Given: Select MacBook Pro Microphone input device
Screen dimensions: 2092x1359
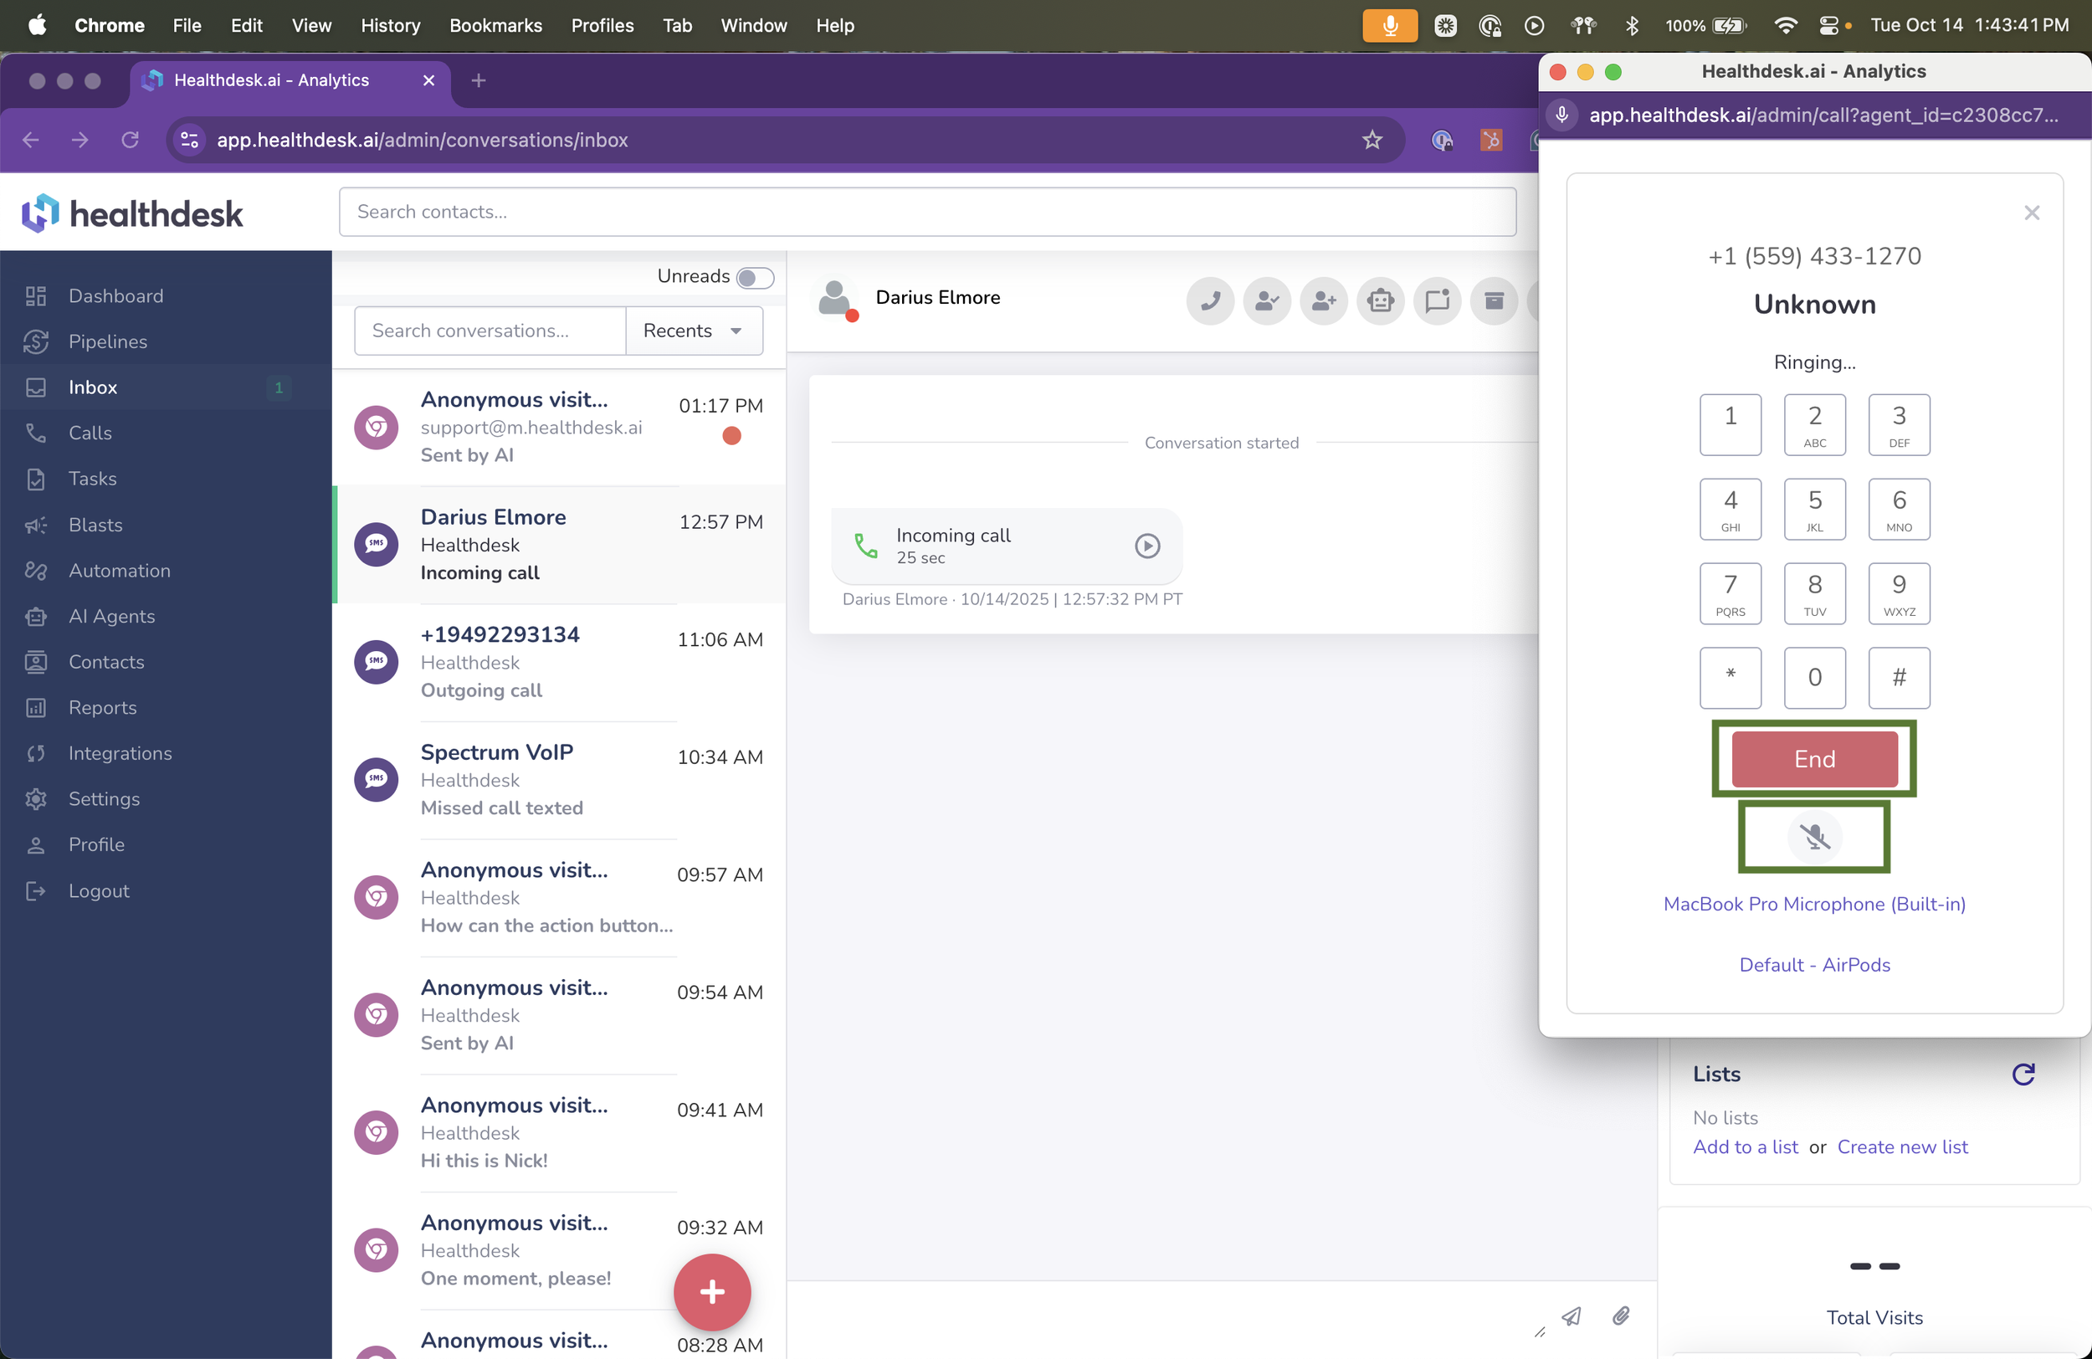Looking at the screenshot, I should coord(1813,904).
